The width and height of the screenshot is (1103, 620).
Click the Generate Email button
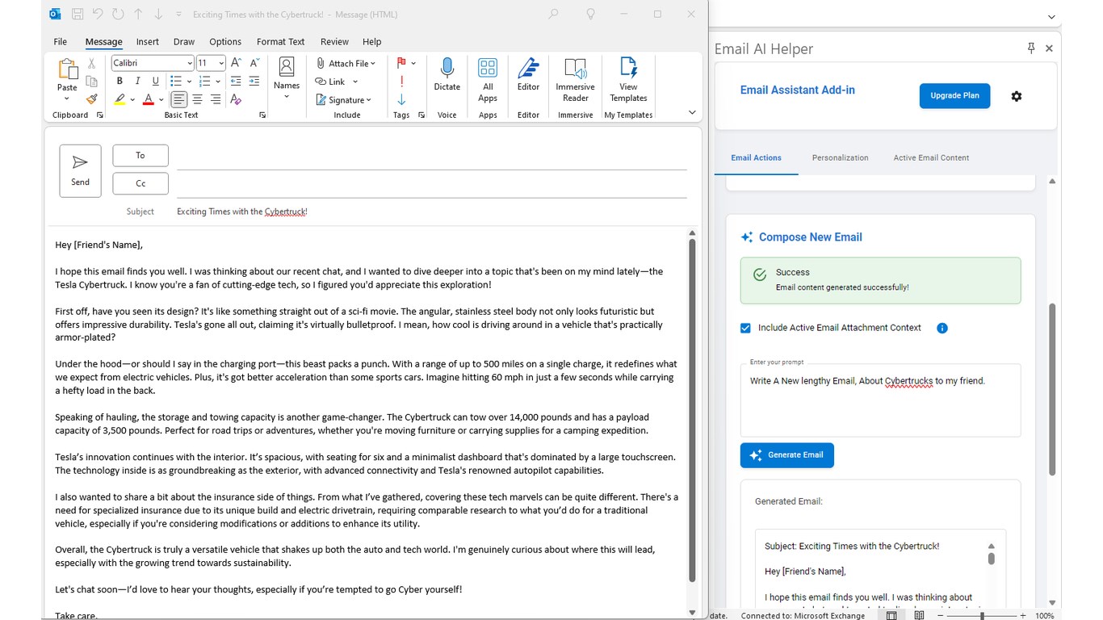point(787,455)
